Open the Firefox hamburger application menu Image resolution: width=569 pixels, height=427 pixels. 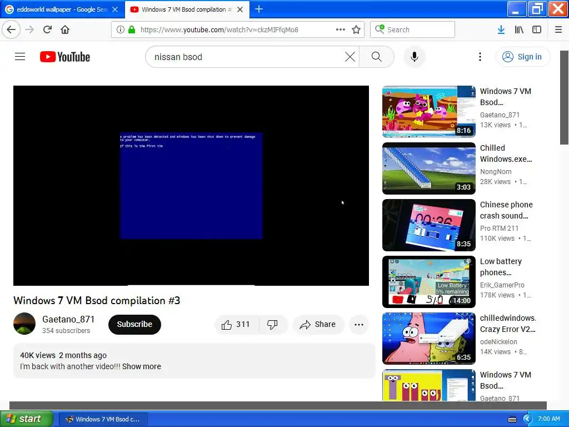click(558, 29)
